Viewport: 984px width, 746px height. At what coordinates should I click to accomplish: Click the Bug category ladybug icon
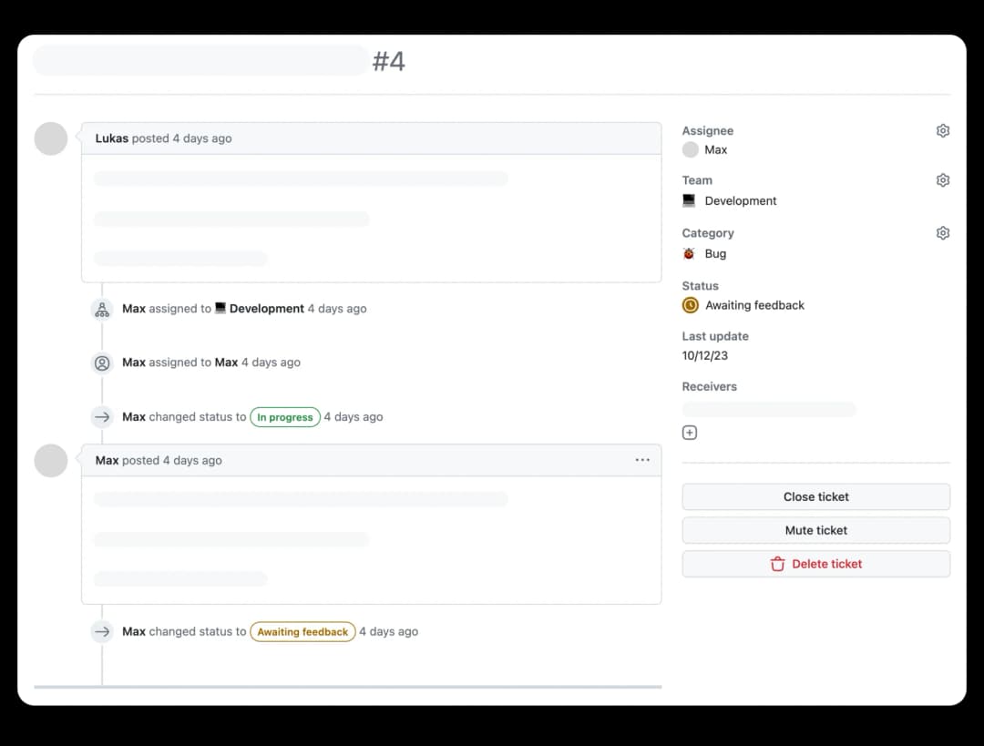689,253
